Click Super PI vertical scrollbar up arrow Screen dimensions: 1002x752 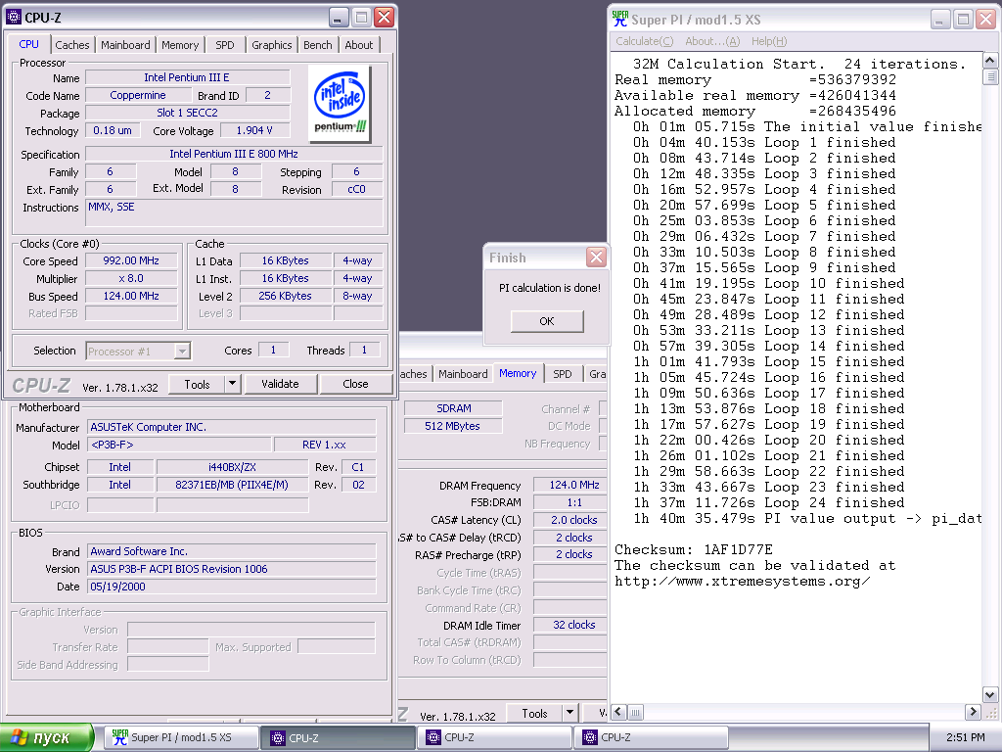pyautogui.click(x=990, y=61)
